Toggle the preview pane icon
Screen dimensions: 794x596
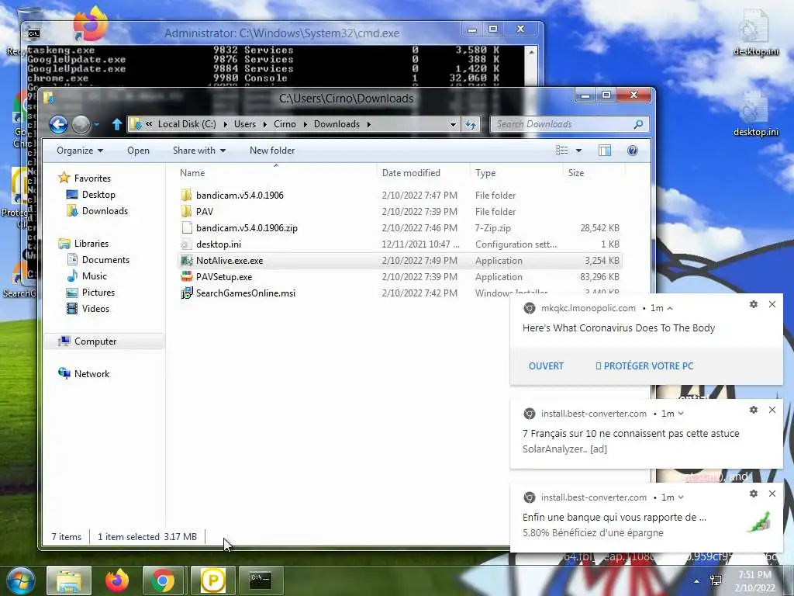pyautogui.click(x=605, y=151)
